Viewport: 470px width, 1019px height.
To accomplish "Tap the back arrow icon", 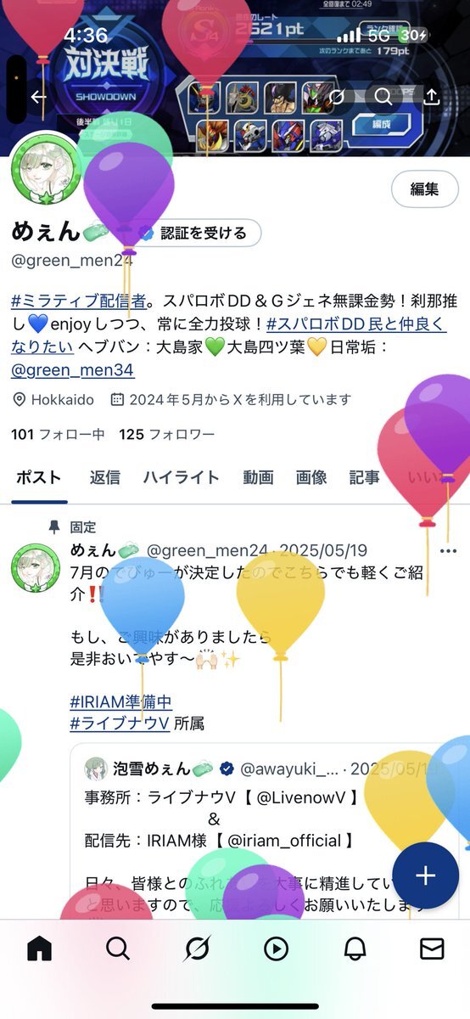I will [39, 97].
